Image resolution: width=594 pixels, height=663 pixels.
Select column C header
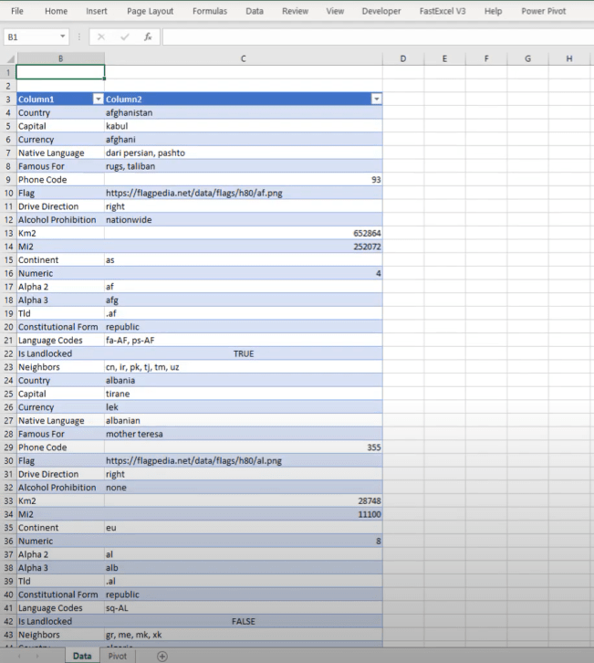(x=244, y=58)
